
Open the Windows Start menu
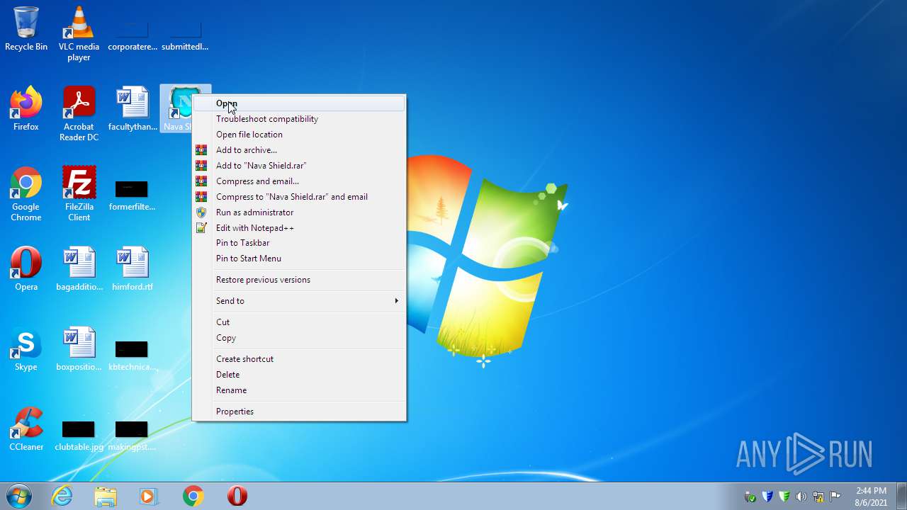click(x=18, y=496)
